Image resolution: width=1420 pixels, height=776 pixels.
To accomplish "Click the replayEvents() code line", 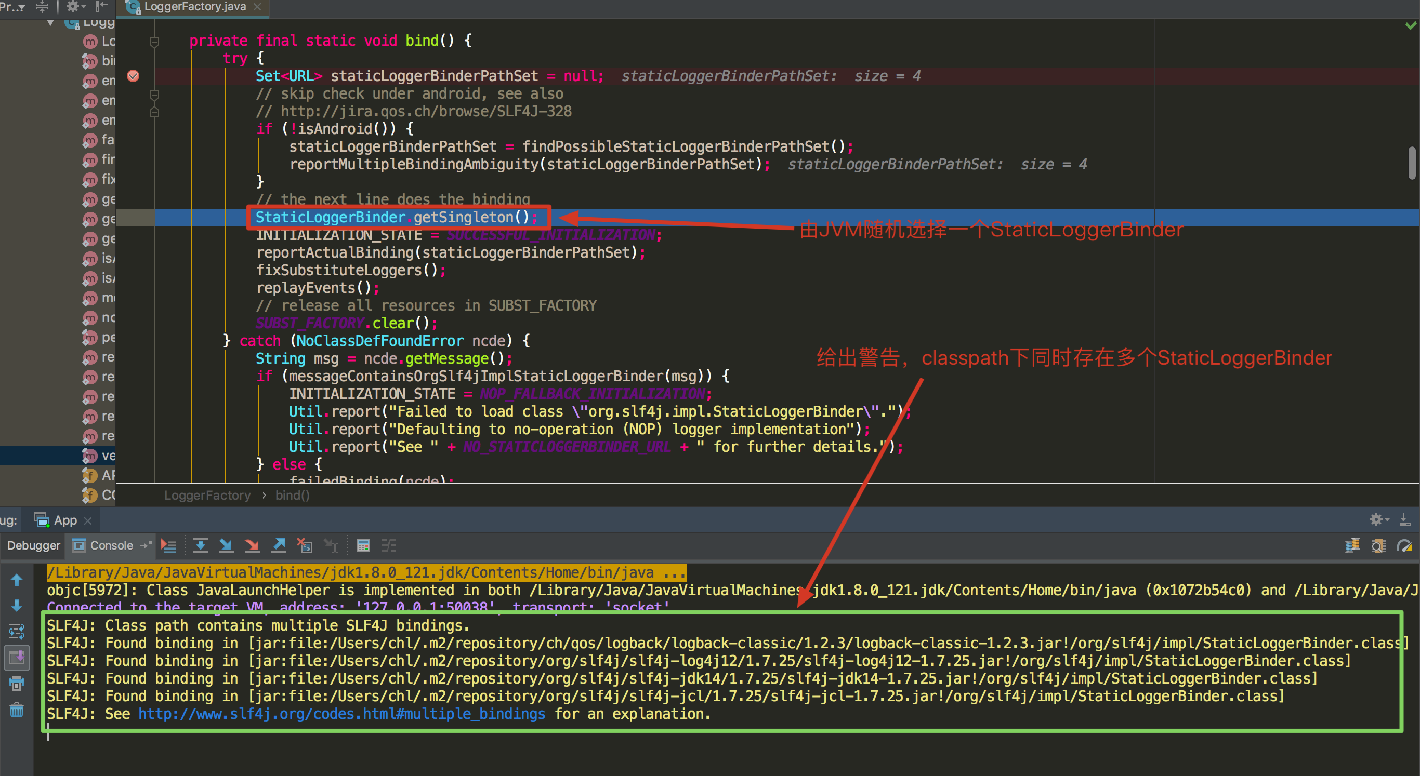I will coord(318,288).
